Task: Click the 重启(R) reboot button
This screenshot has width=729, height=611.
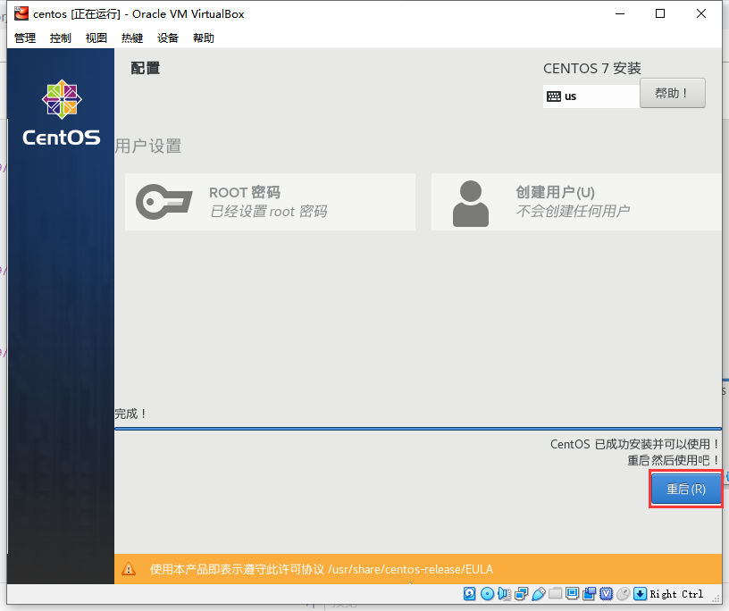Action: point(686,489)
